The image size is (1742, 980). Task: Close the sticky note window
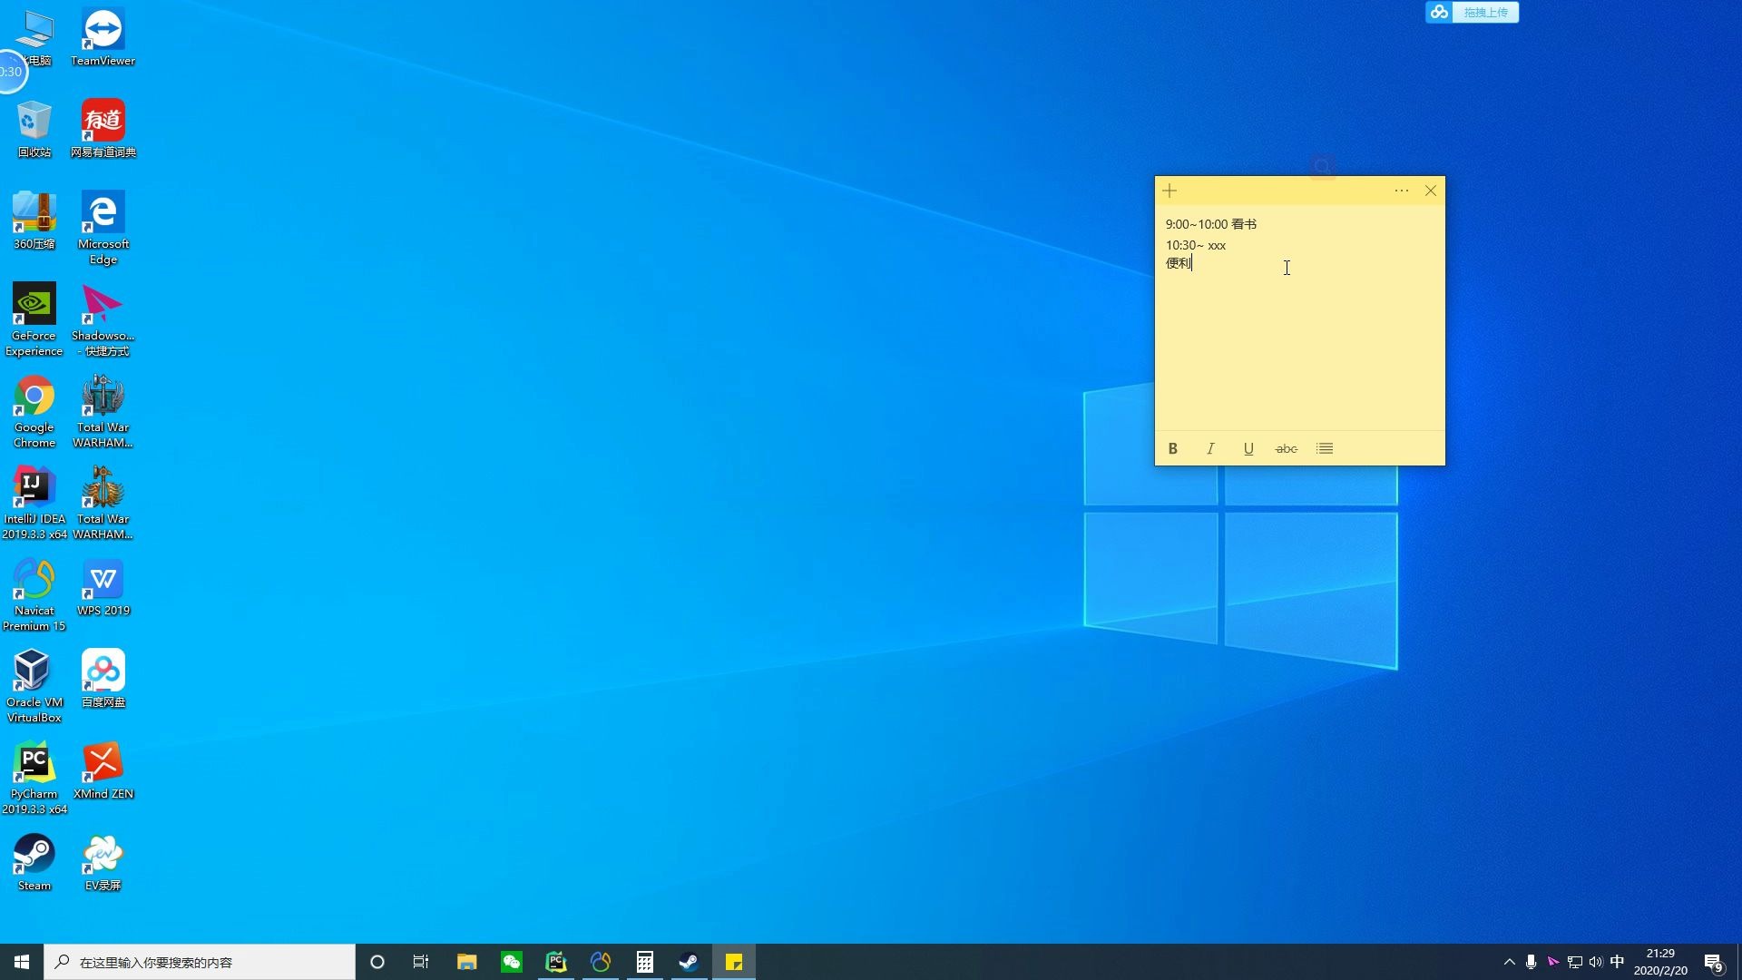1431,191
